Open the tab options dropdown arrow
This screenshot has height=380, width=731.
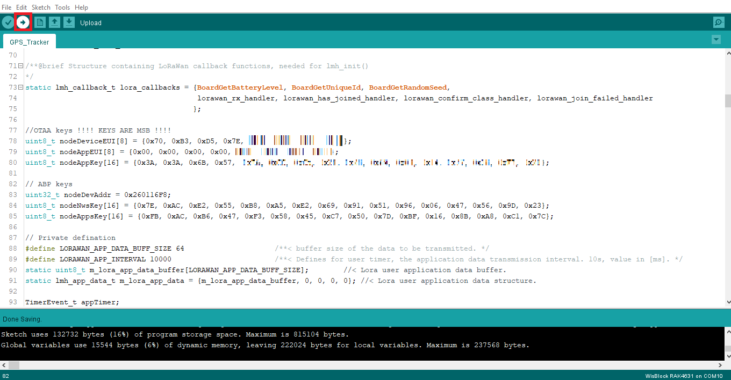pos(715,39)
